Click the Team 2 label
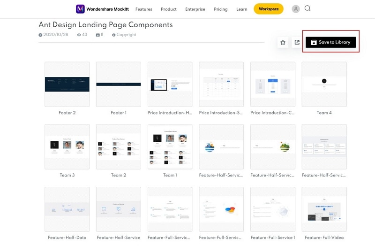 click(x=119, y=175)
